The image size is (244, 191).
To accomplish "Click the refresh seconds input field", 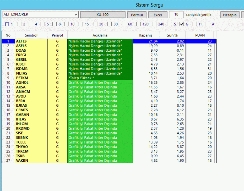I will pyautogui.click(x=176, y=15).
